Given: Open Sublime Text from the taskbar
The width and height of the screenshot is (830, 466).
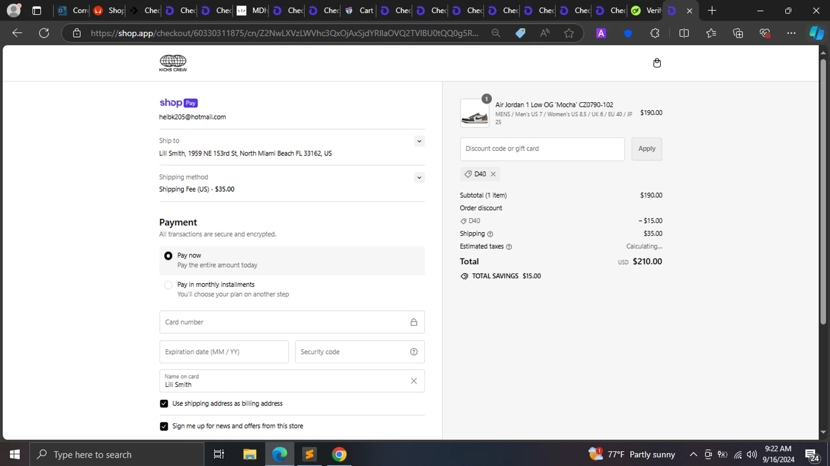Looking at the screenshot, I should click(309, 454).
